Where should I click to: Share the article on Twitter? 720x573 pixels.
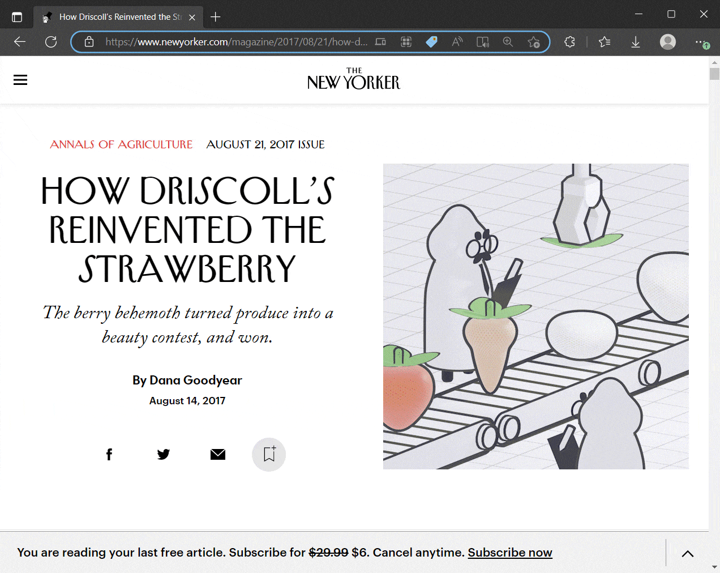point(164,454)
